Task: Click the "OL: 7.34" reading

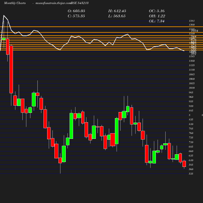Action: (157, 21)
